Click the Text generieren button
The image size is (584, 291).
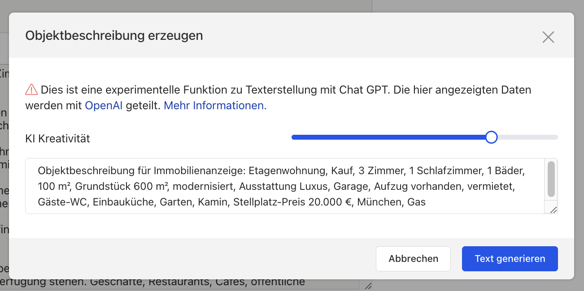pyautogui.click(x=510, y=259)
